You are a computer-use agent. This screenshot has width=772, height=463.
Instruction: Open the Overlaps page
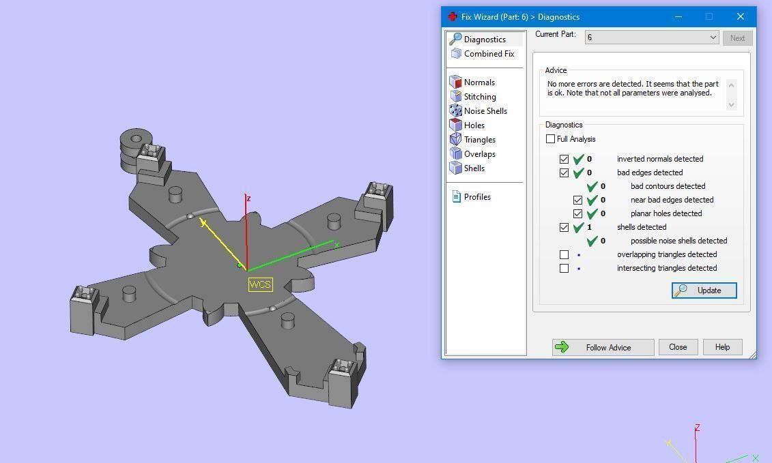480,153
